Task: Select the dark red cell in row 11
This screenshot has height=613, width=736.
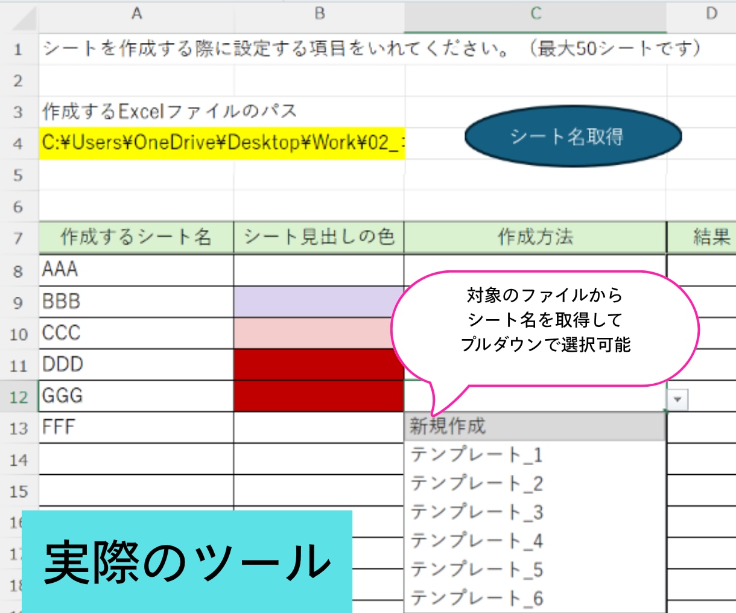Action: pos(319,364)
